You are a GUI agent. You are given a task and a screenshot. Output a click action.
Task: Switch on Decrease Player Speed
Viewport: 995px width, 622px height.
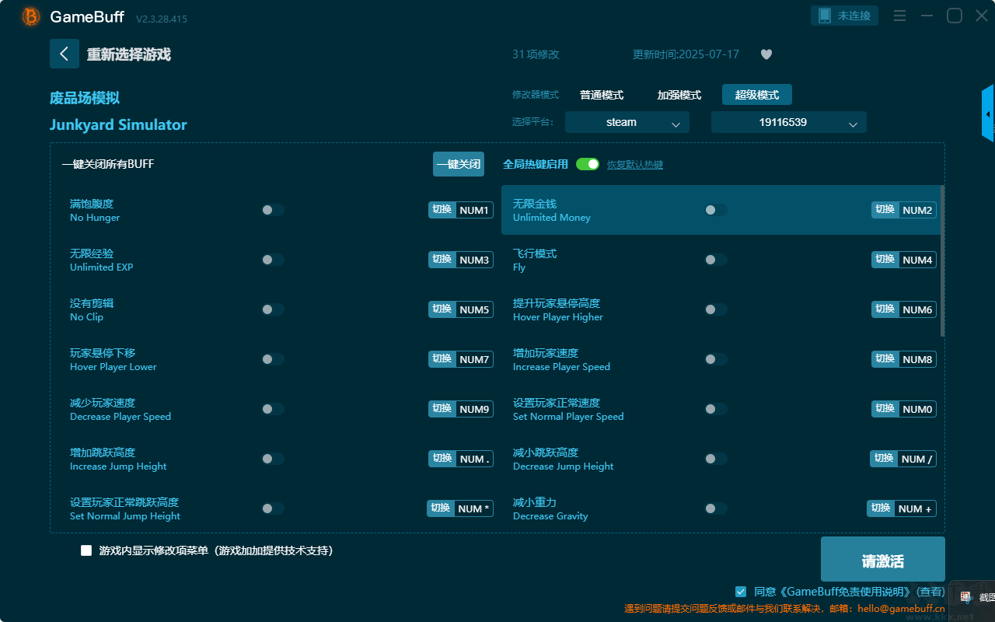[x=273, y=409]
